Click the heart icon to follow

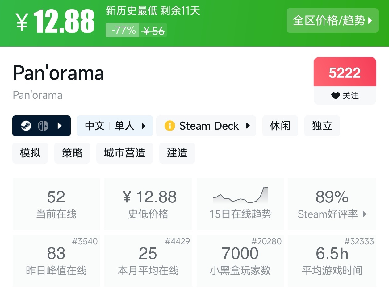point(335,96)
